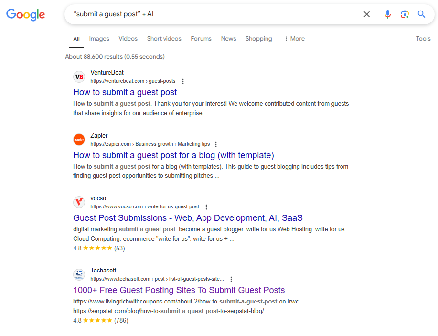
Task: Open three-dot menu beside Techasoft URL
Action: click(x=231, y=279)
